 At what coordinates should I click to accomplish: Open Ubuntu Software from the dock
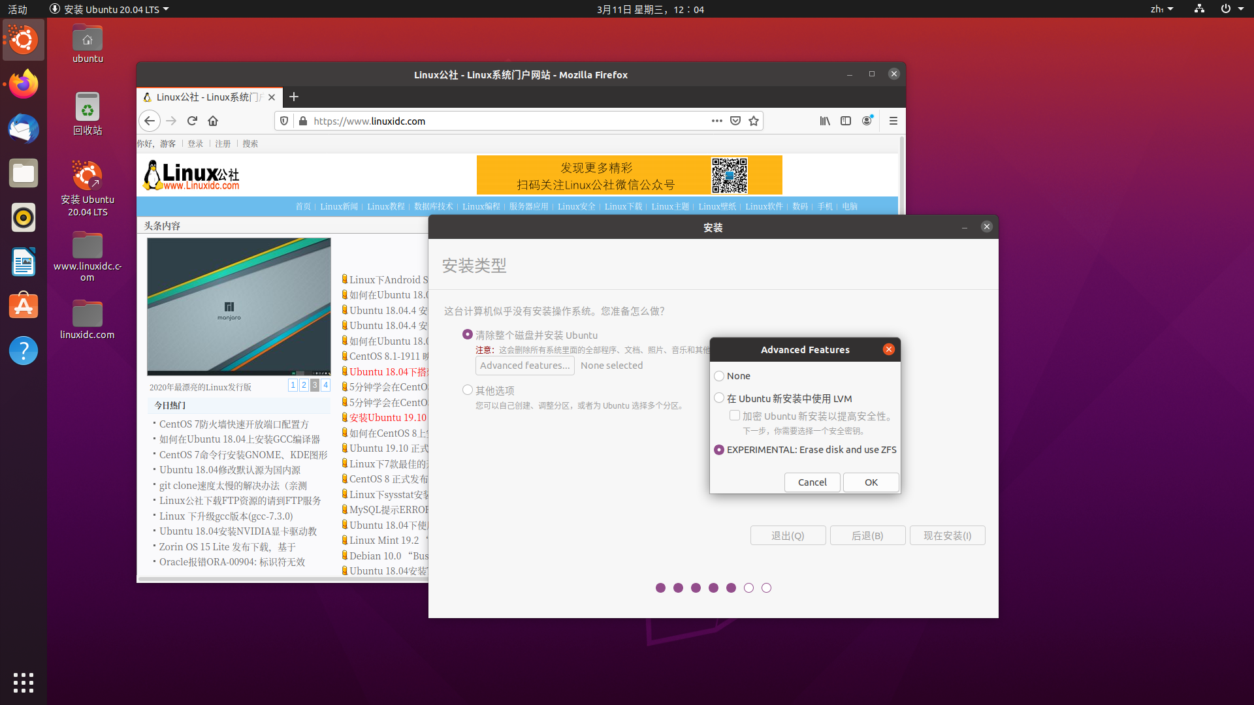pyautogui.click(x=24, y=305)
